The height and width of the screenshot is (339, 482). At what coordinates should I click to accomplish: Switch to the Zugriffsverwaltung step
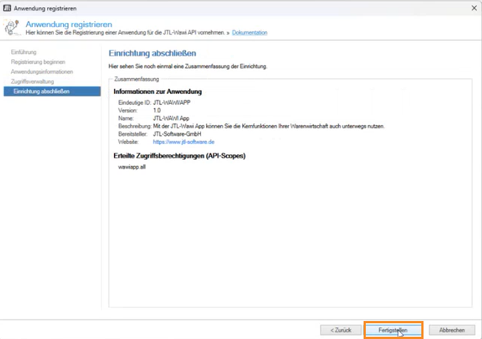(32, 81)
